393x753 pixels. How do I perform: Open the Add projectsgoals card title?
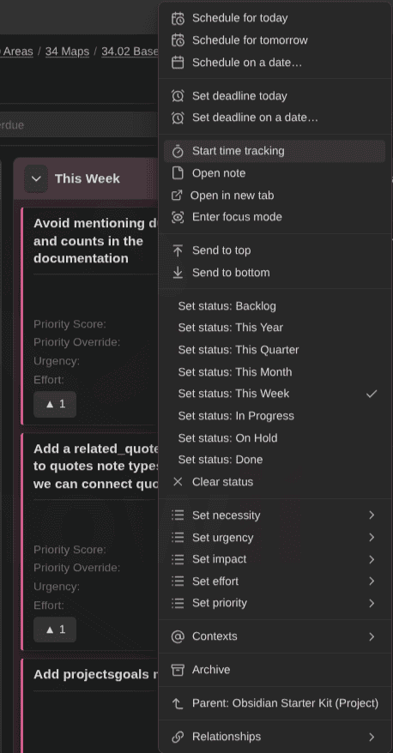pyautogui.click(x=95, y=674)
